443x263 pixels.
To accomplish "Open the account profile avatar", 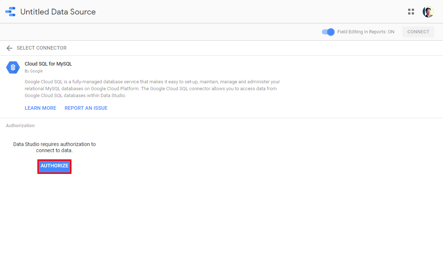I will click(428, 12).
